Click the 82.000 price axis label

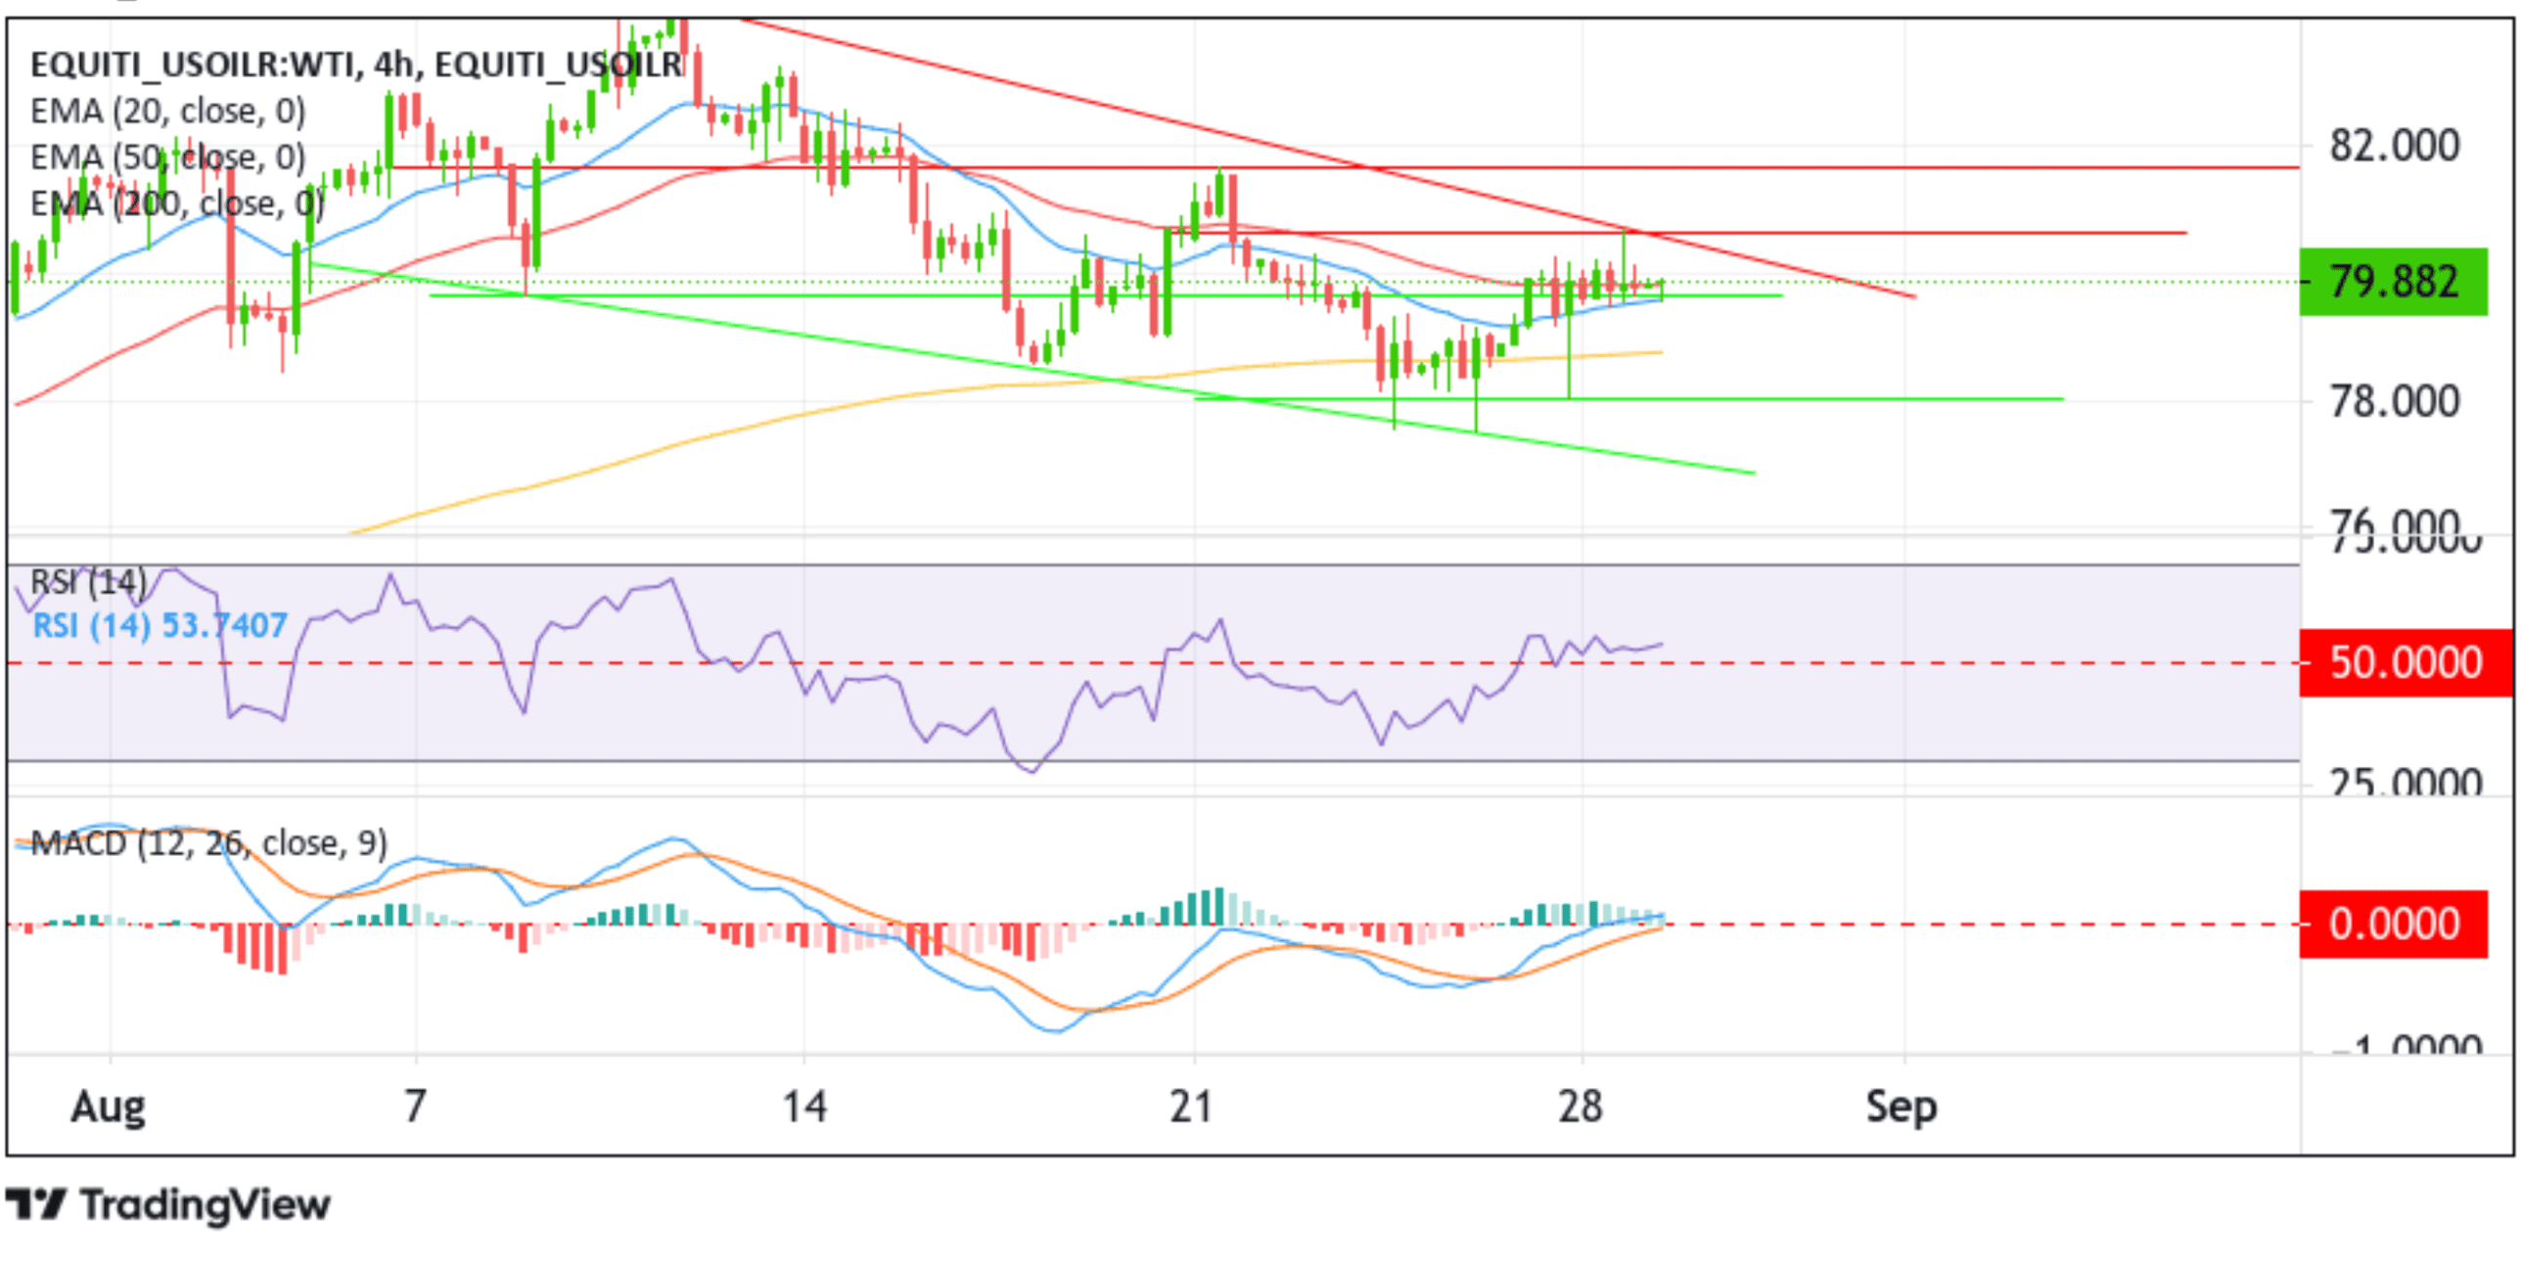2394,146
